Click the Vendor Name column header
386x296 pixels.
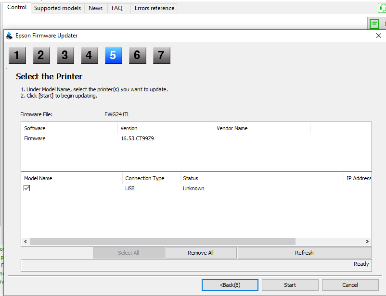tap(262, 128)
